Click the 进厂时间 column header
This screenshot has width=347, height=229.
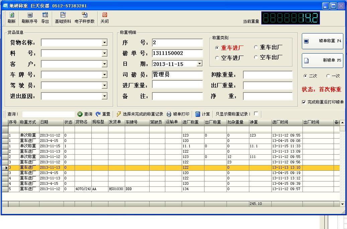tap(286, 122)
